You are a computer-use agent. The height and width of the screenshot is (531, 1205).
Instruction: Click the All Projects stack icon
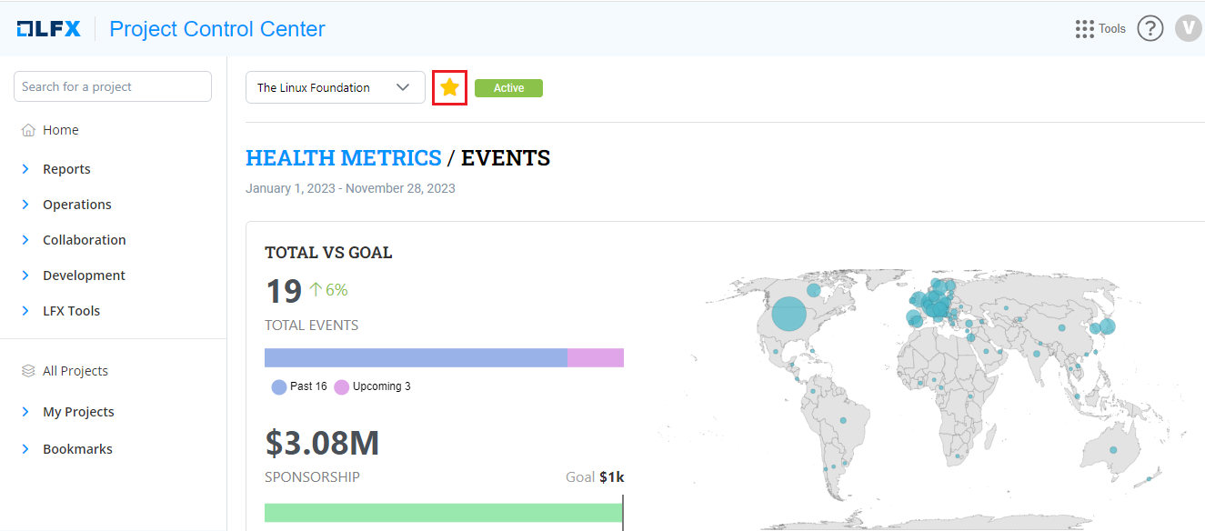pos(28,371)
